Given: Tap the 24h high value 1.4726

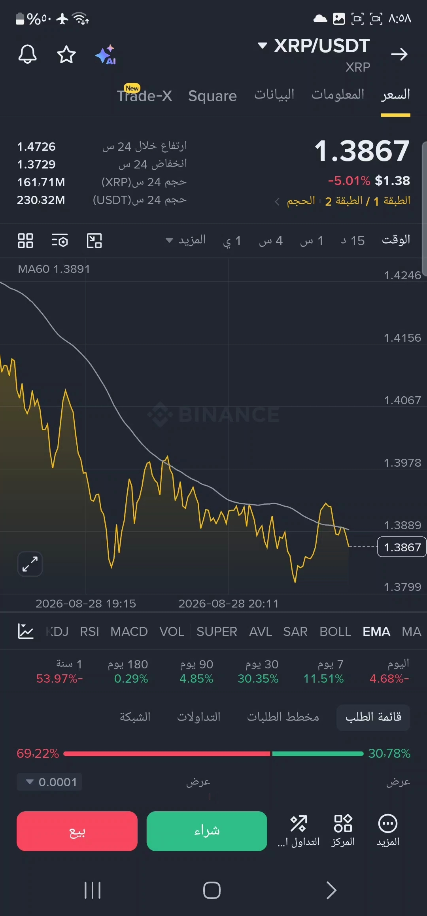Looking at the screenshot, I should pyautogui.click(x=36, y=147).
